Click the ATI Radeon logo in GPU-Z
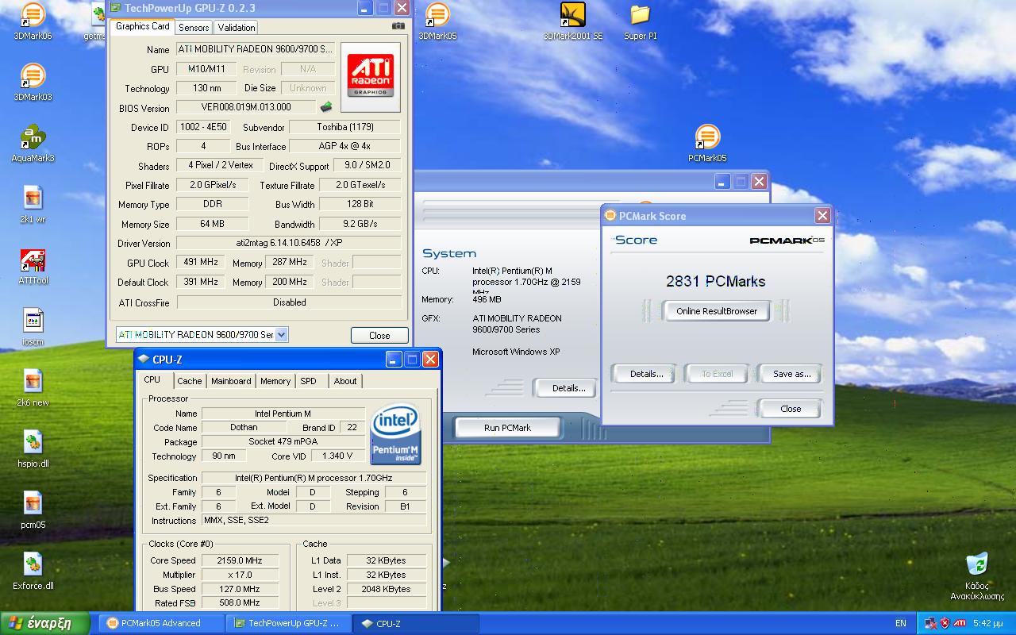The width and height of the screenshot is (1016, 635). [371, 77]
